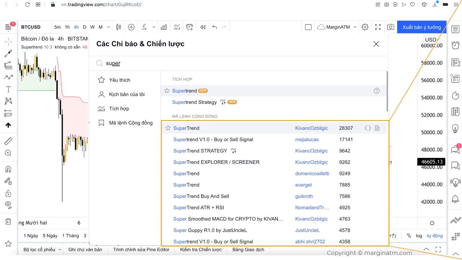The image size is (462, 260).
Task: Take a chart snapshot with camera
Action: (391, 27)
